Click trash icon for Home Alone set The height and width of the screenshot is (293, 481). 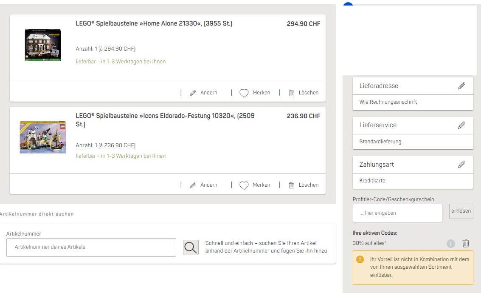coord(291,93)
